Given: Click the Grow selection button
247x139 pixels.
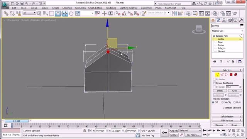Looking at the screenshot, I should pyautogui.click(x=235, y=91).
